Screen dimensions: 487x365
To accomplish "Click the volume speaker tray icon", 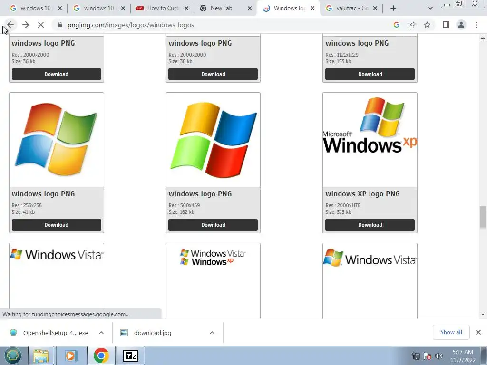I will click(438, 356).
